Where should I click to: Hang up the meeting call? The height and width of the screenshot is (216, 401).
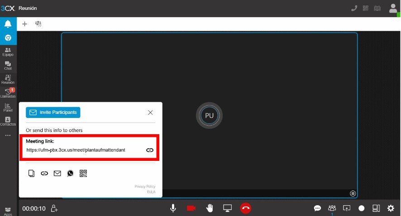(x=245, y=208)
